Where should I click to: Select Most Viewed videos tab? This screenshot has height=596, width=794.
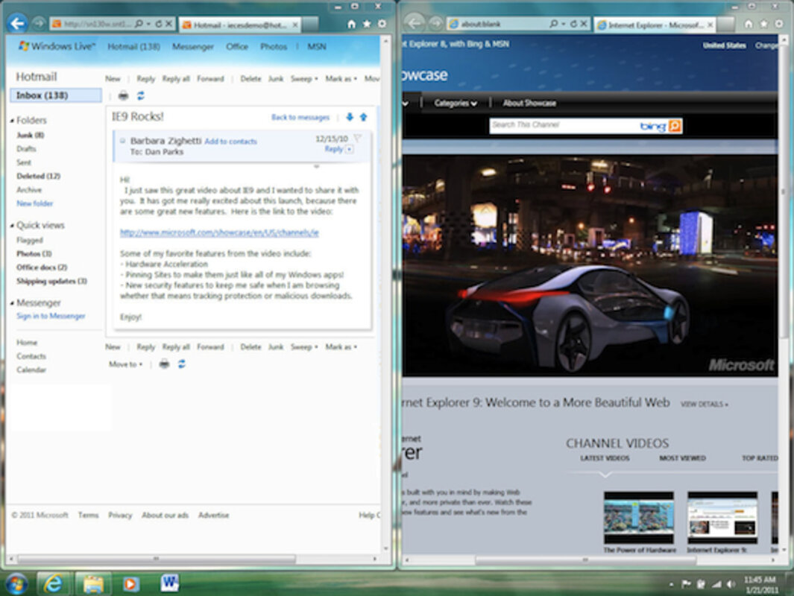tap(682, 458)
